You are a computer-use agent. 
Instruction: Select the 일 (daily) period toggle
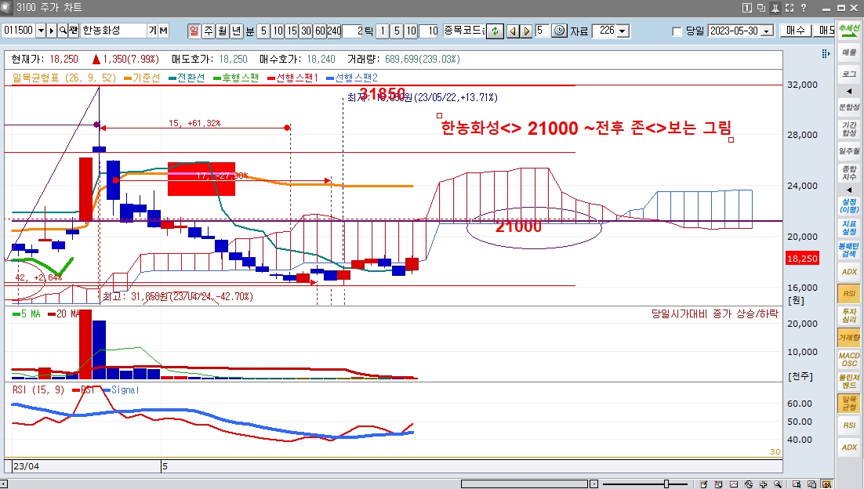pyautogui.click(x=194, y=31)
